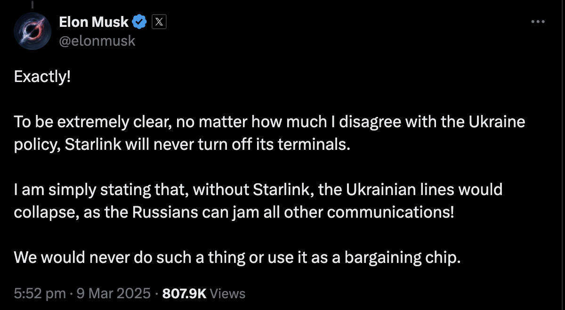This screenshot has height=310, width=565.
Task: Click the "Russians can jam" text line
Action: click(x=198, y=212)
